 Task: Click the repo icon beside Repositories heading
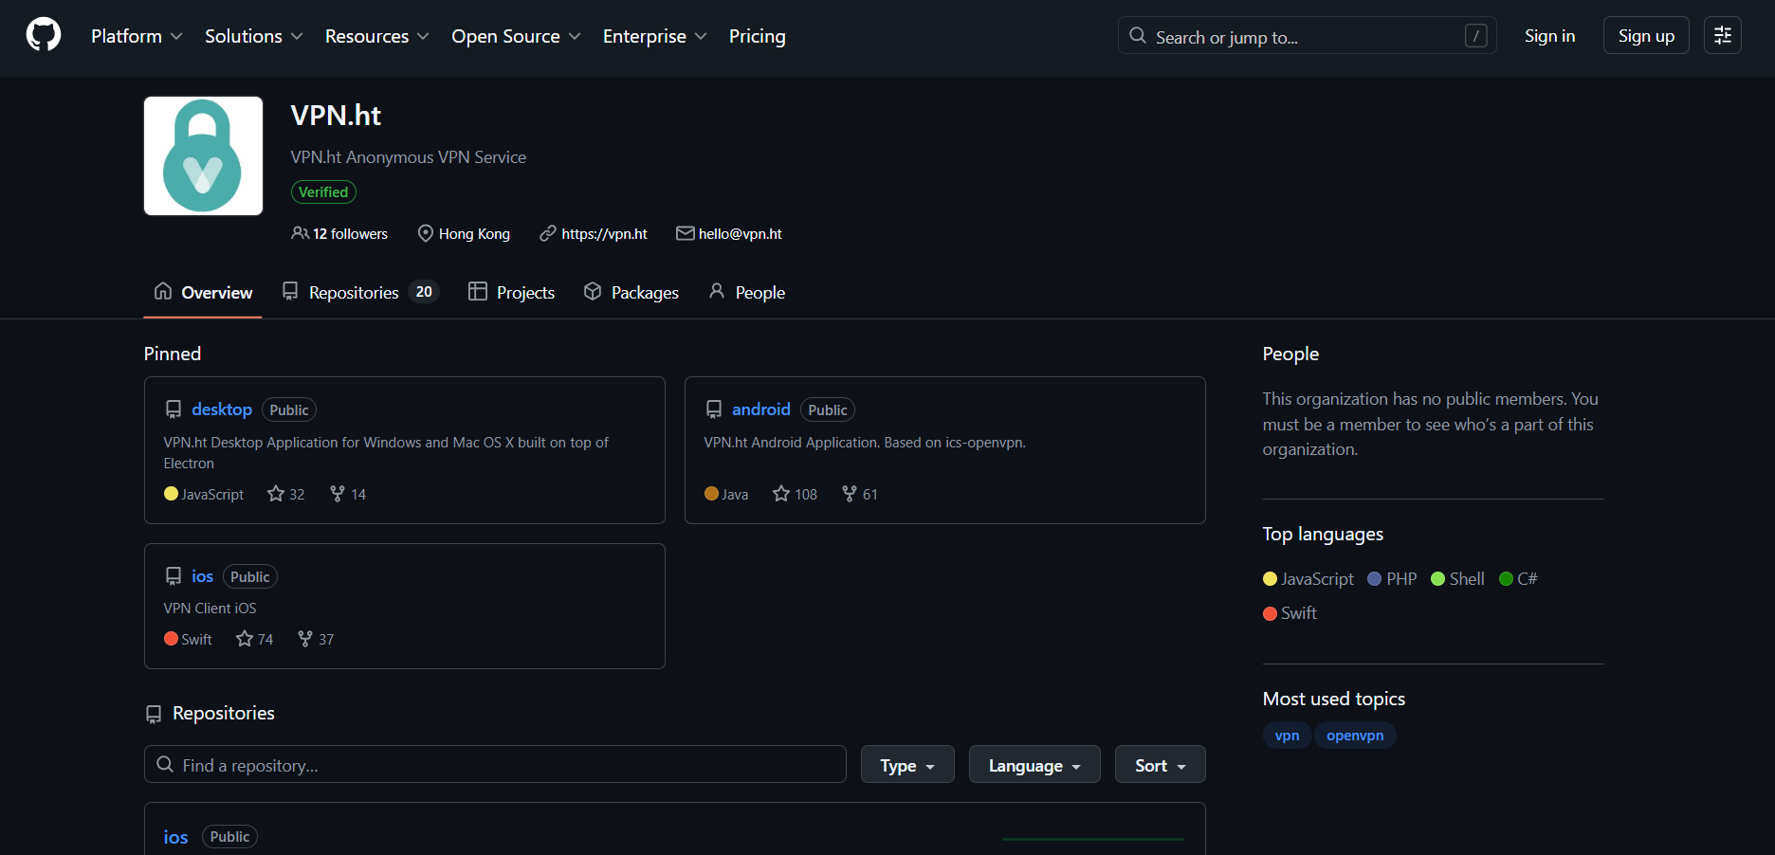pyautogui.click(x=154, y=714)
